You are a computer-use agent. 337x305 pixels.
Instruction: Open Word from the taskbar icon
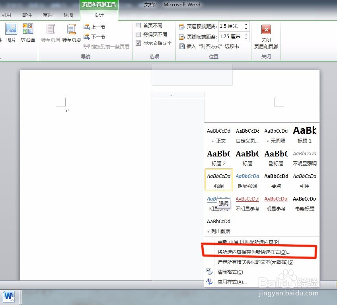point(10,297)
